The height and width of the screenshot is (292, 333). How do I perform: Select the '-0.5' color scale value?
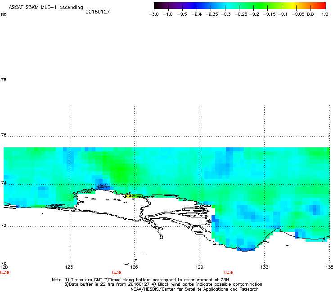182,14
